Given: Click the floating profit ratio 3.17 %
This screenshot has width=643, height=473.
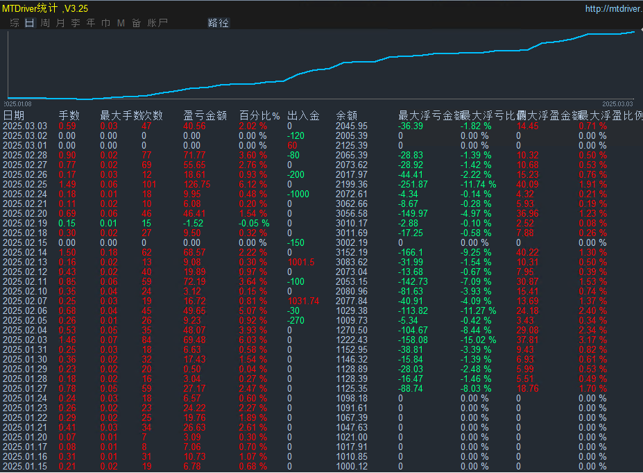Looking at the screenshot, I should [x=592, y=340].
